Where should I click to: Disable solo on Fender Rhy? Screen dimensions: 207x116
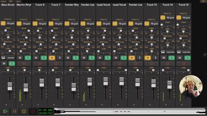tap(76, 58)
